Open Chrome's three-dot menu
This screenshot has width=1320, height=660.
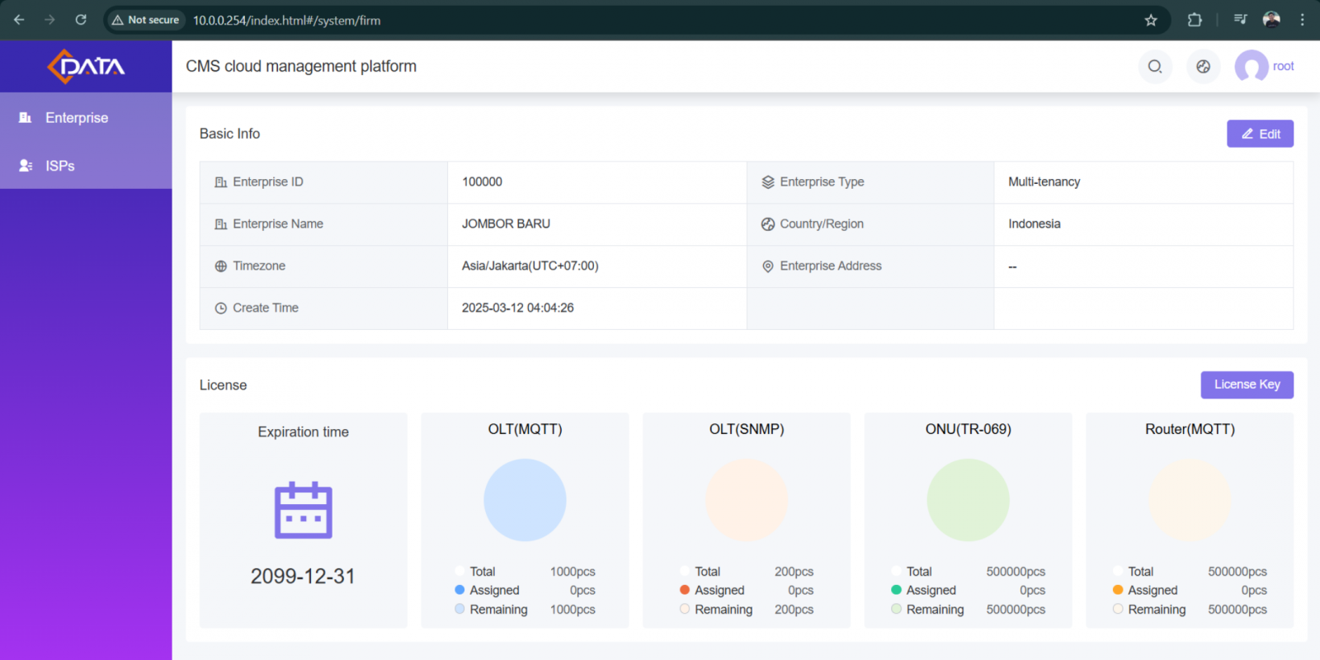pos(1303,20)
